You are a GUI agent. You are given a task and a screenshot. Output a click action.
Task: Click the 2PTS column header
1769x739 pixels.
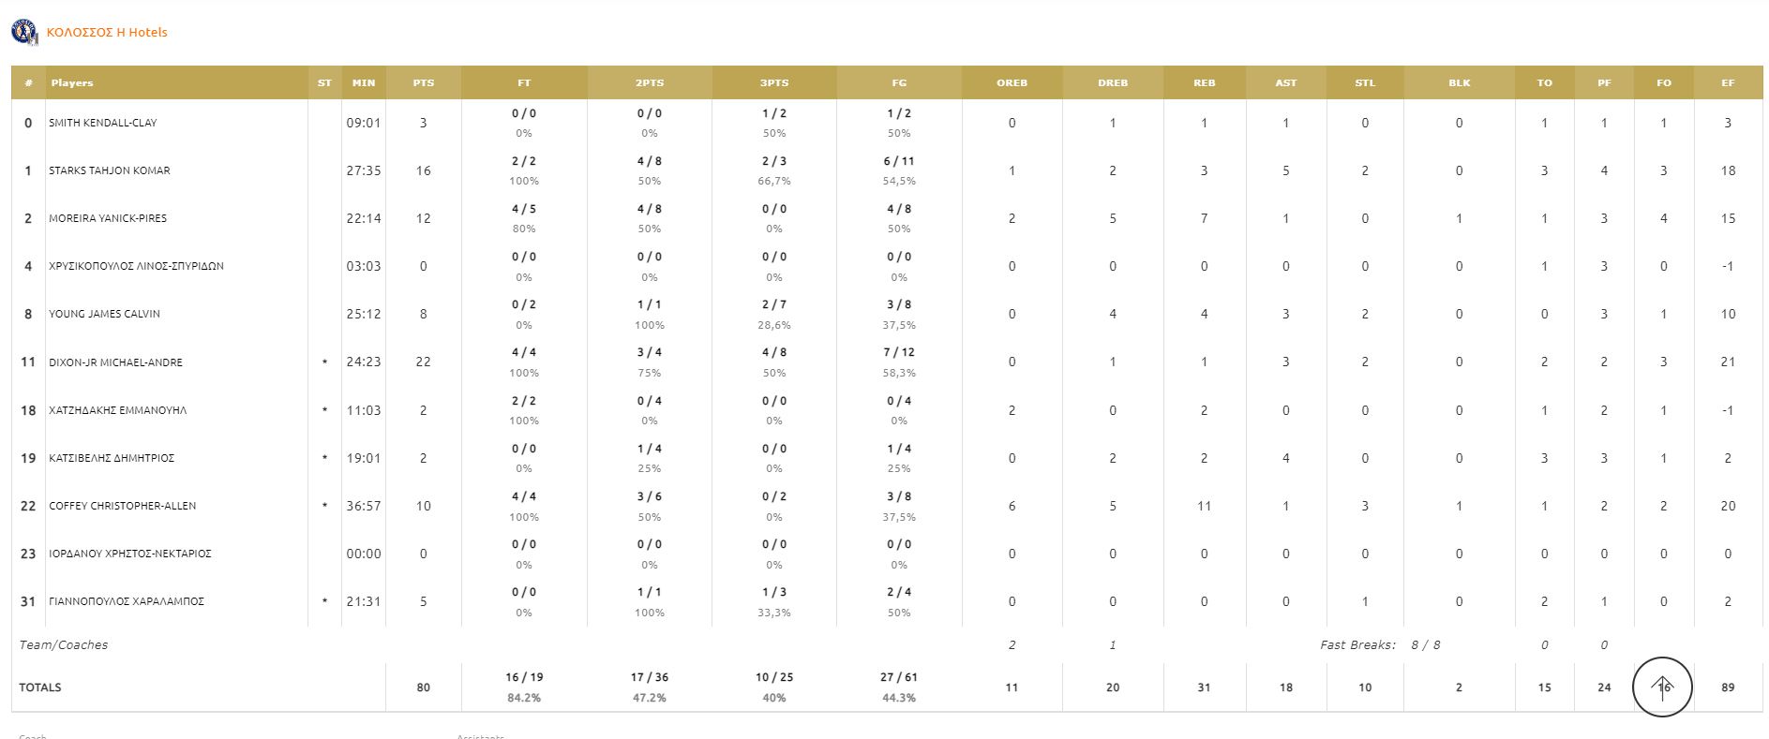pos(650,82)
